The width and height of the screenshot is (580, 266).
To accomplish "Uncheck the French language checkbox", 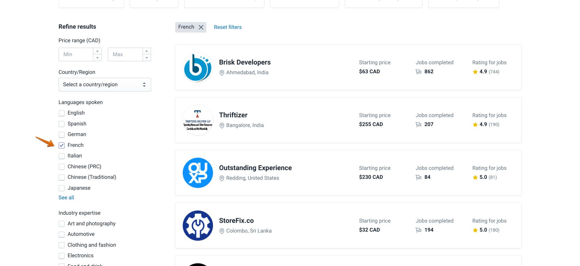I will pos(62,145).
